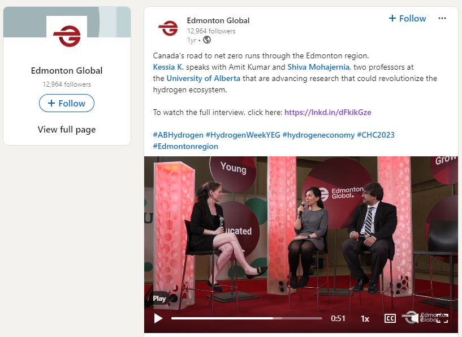Play the video with the play button
Viewport: 462px width, 337px height.
[158, 318]
